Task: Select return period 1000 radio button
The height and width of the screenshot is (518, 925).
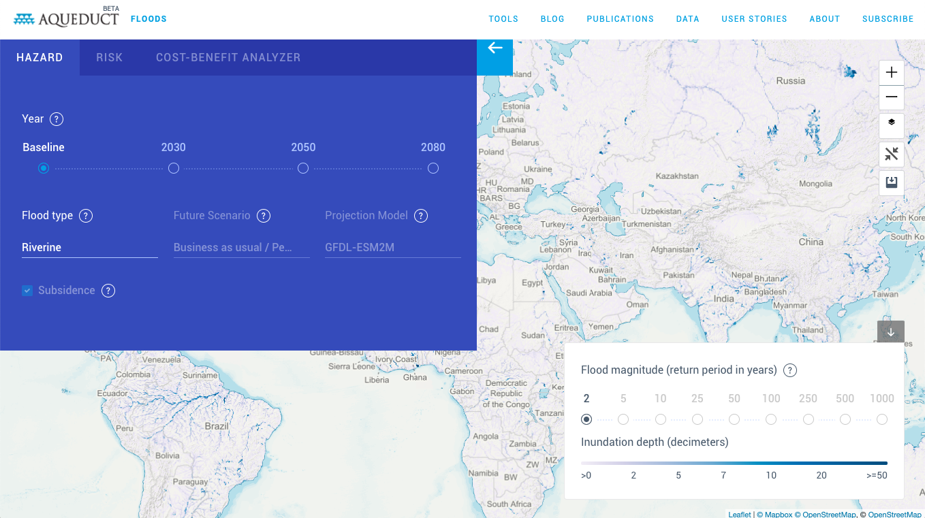Action: click(x=882, y=419)
